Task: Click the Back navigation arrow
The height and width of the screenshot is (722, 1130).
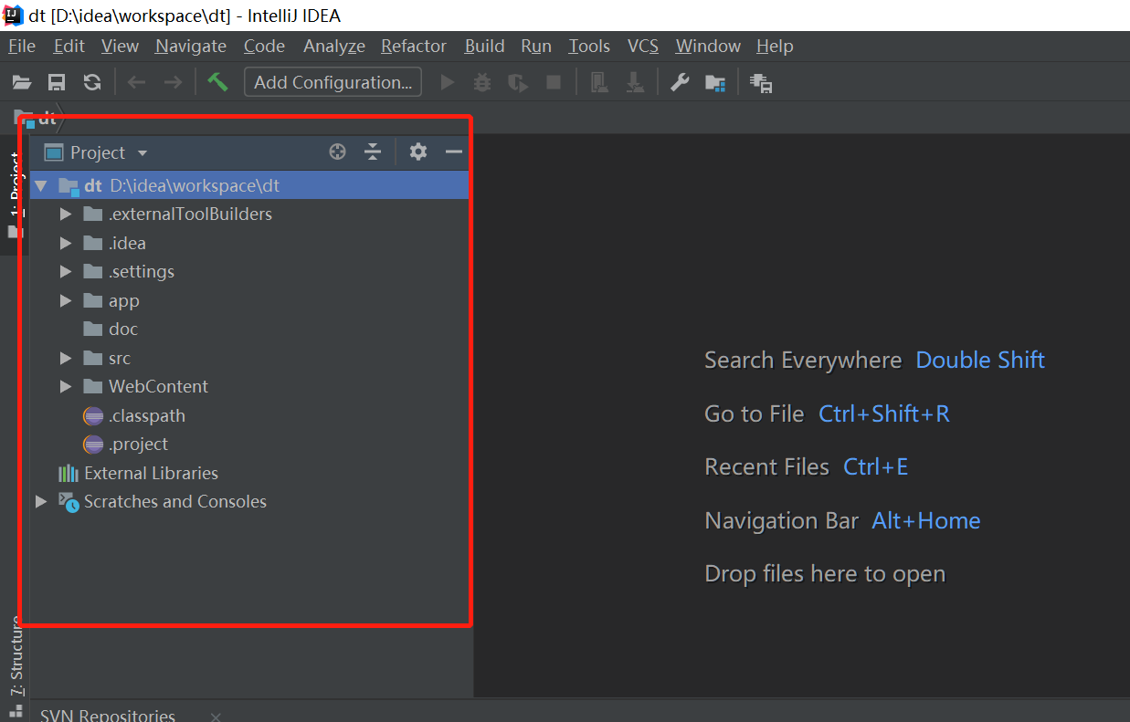Action: tap(137, 83)
